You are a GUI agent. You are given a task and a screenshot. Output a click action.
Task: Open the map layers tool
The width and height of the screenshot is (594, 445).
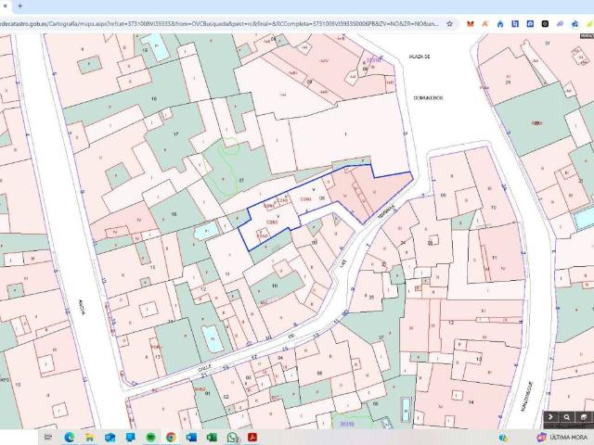pos(582,417)
